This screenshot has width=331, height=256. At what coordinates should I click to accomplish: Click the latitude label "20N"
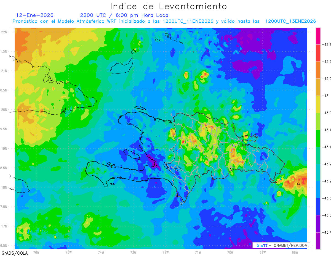[4, 110]
